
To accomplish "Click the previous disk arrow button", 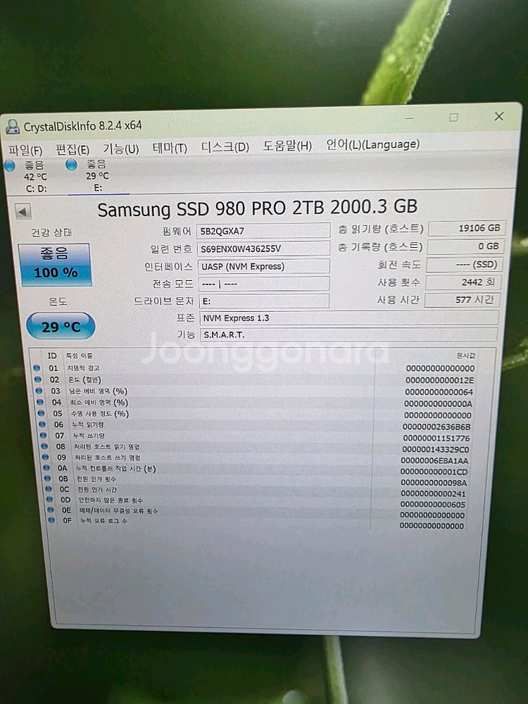I will pos(22,211).
